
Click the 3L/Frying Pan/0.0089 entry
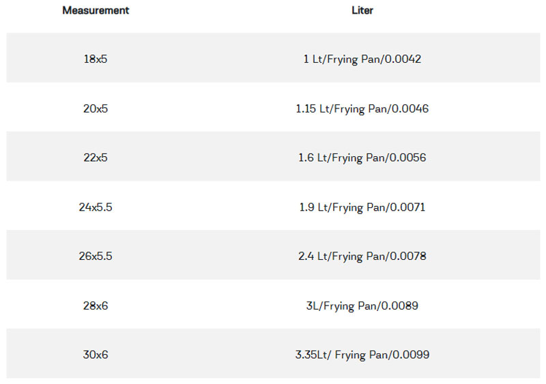tap(362, 306)
